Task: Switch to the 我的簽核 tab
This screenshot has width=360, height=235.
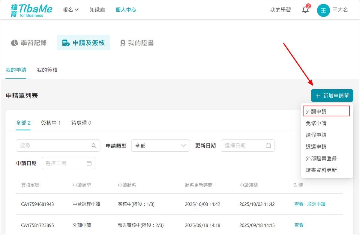Action: click(x=47, y=70)
